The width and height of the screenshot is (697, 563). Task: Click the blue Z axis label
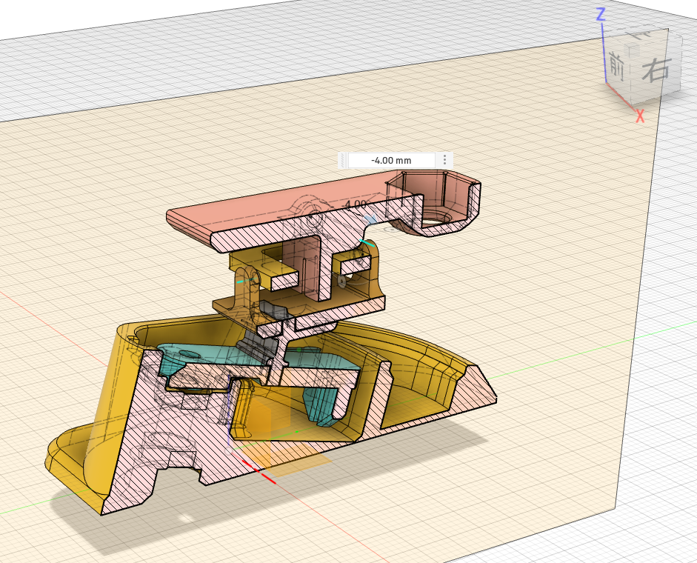tap(601, 13)
